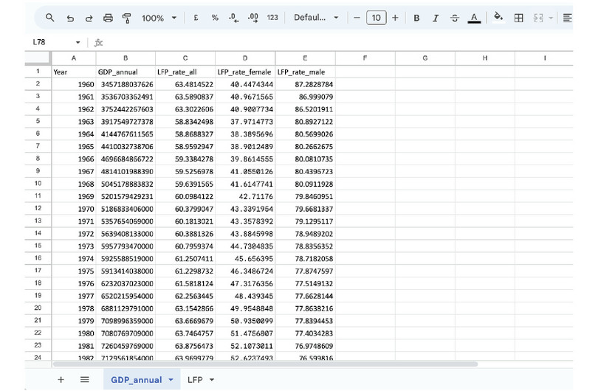Open the zoom 100% dropdown
This screenshot has width=598, height=391.
click(x=159, y=18)
